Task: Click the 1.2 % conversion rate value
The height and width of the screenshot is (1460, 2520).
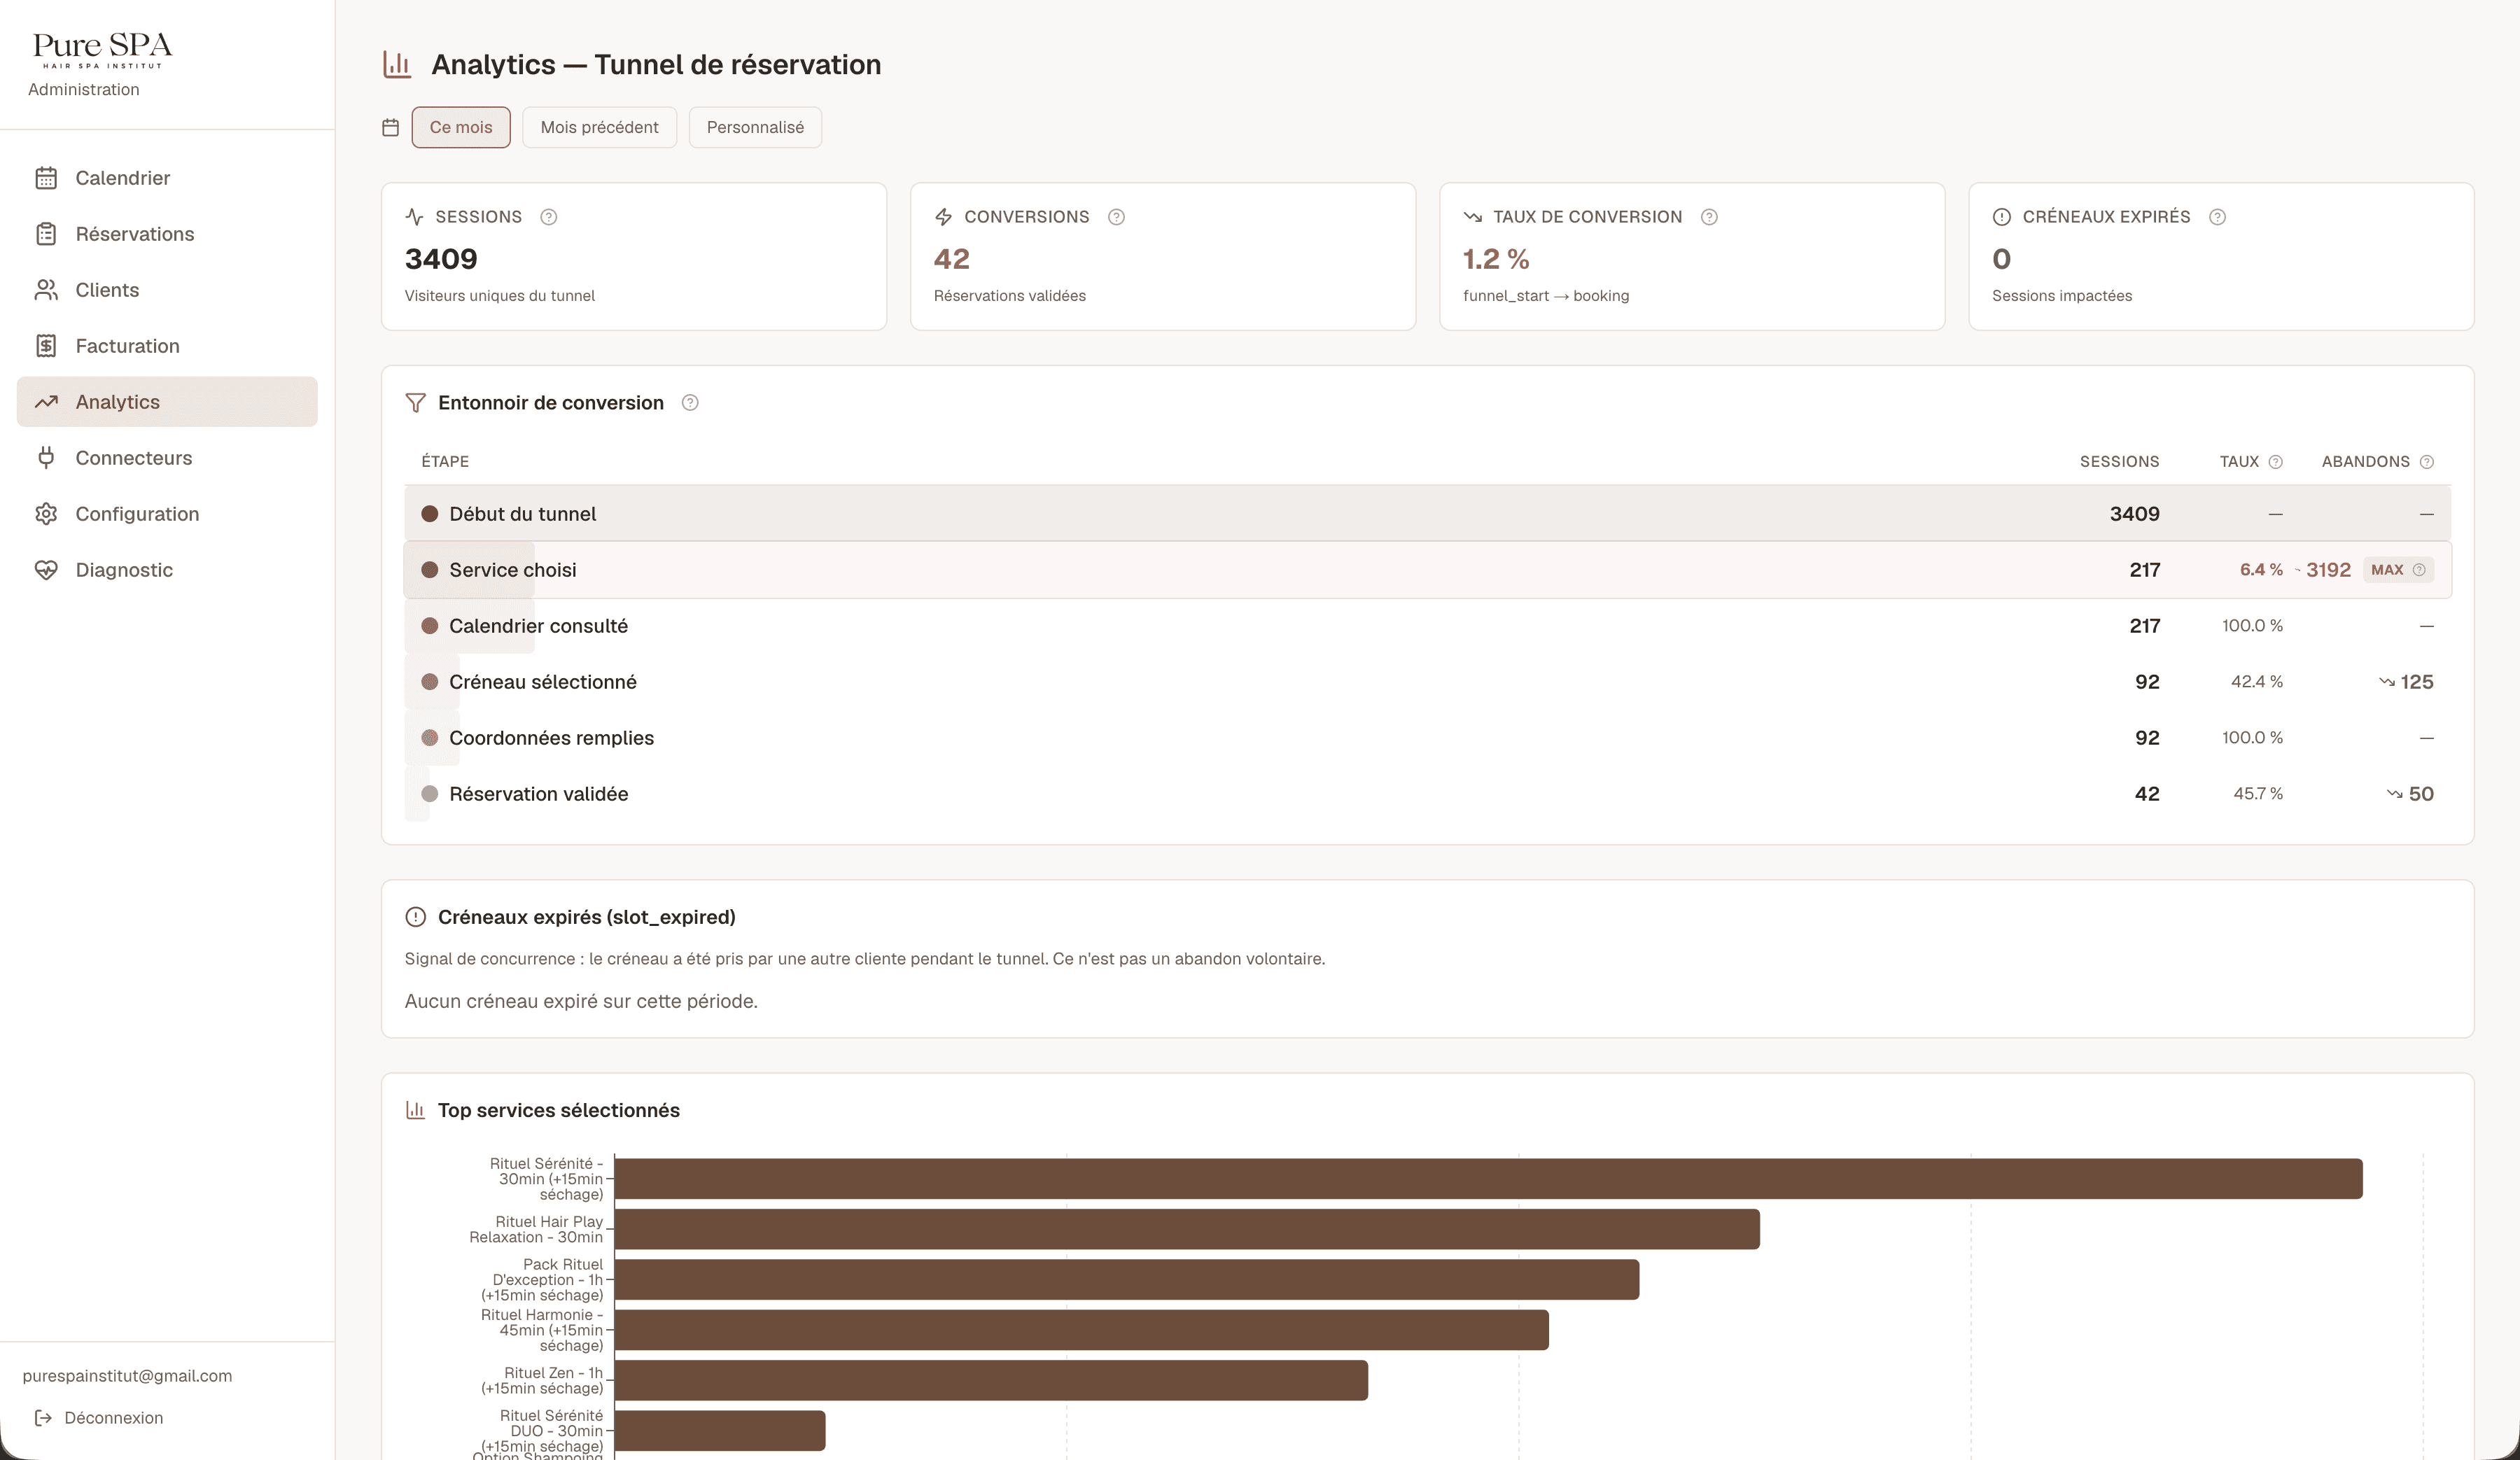Action: point(1496,259)
